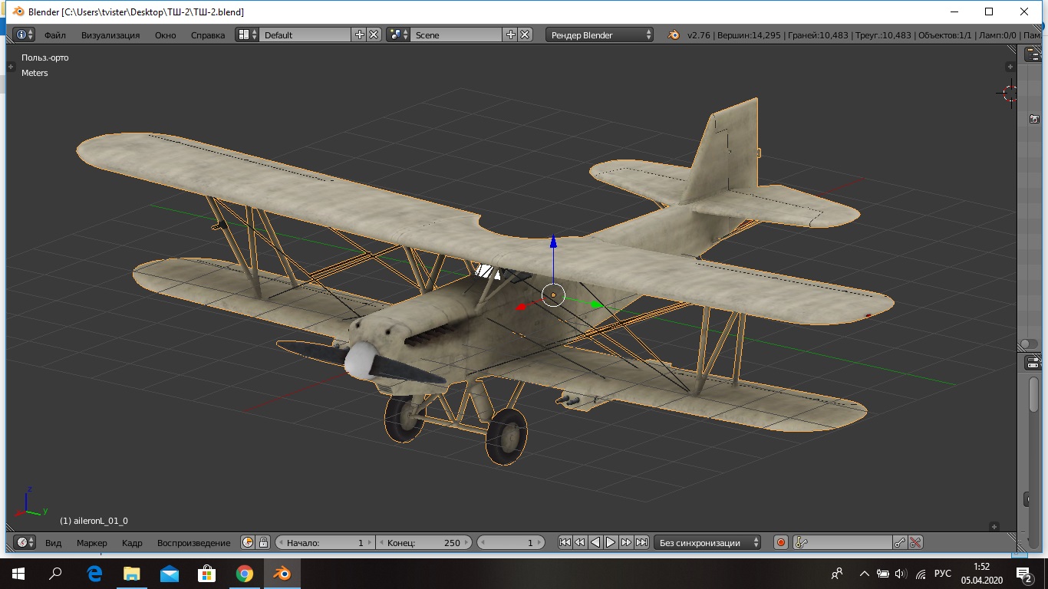
Task: Open the timeline Маркер menu
Action: 91,542
